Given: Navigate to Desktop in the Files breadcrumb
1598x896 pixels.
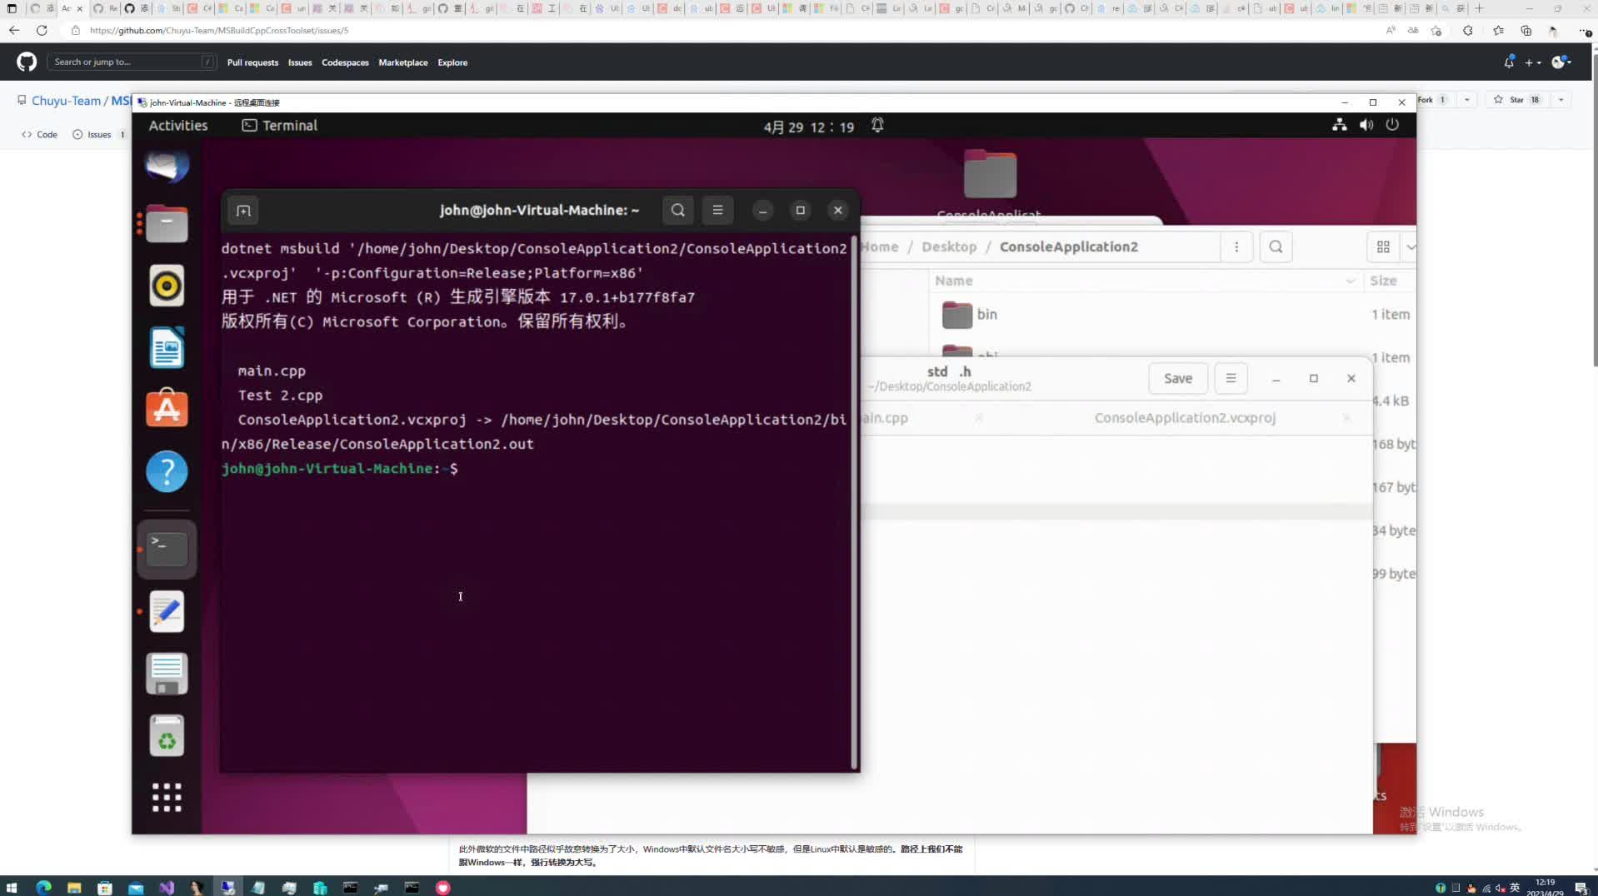Looking at the screenshot, I should point(949,246).
